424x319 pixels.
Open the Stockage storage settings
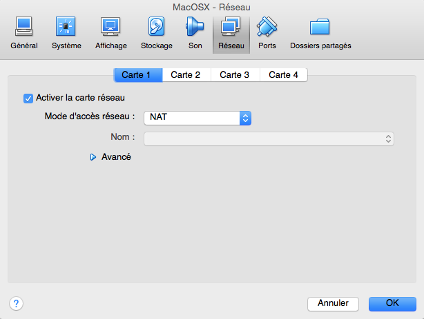tap(157, 34)
